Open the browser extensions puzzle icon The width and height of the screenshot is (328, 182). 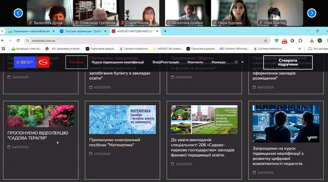300,41
